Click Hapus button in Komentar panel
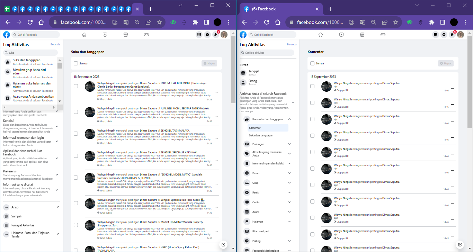The height and width of the screenshot is (252, 473). (446, 63)
